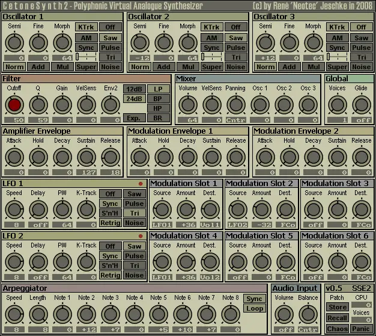Click Add mode in Oscillator 2
The height and width of the screenshot is (336, 376).
[164, 67]
